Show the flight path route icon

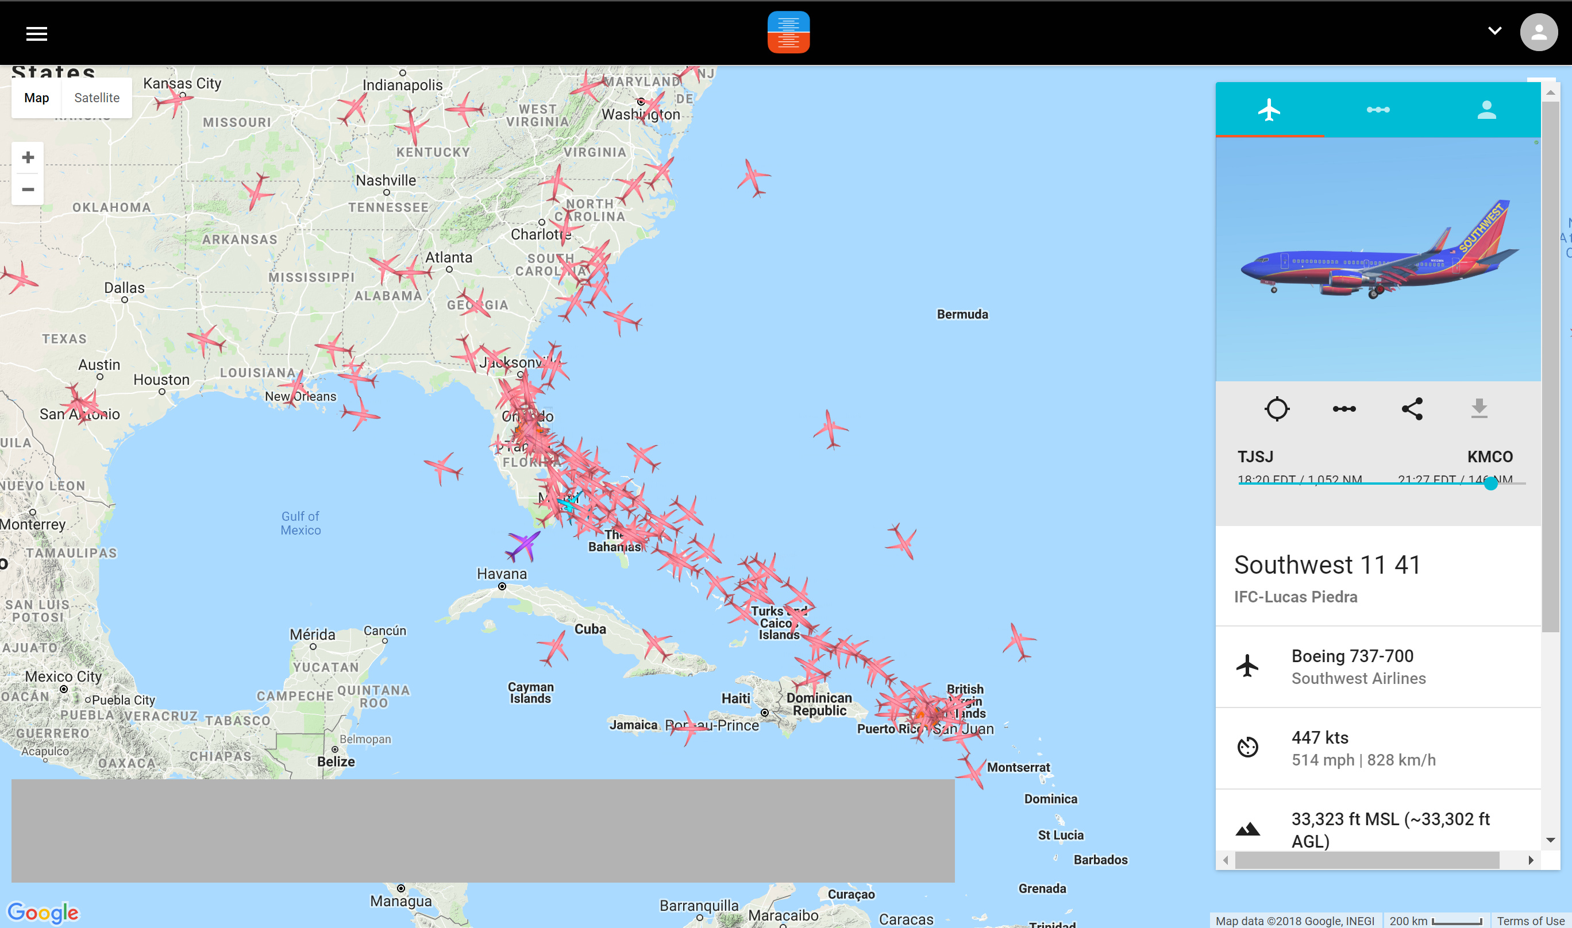(x=1344, y=409)
